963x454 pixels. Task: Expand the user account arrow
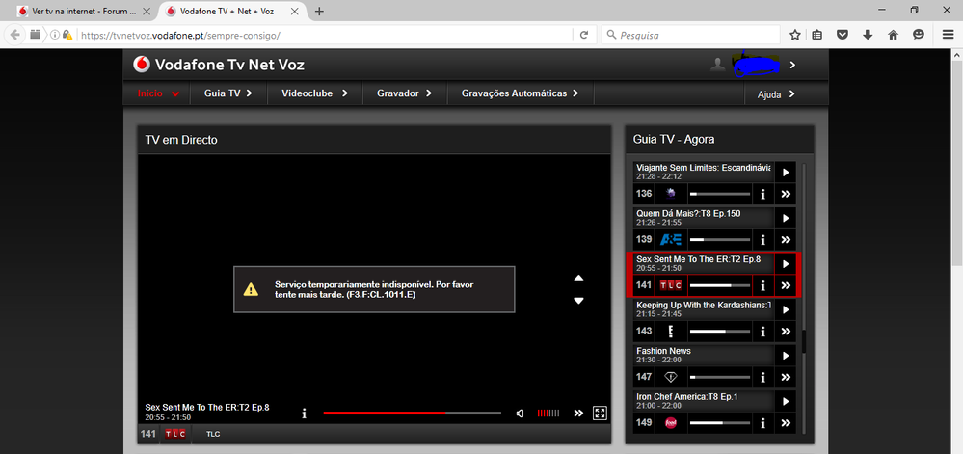coord(792,65)
